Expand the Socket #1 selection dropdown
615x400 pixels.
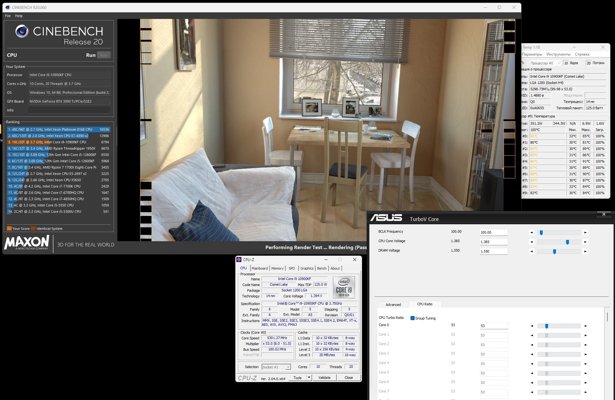(288, 367)
